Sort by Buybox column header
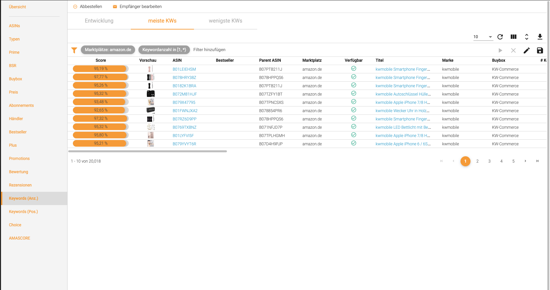550x290 pixels. coord(498,60)
